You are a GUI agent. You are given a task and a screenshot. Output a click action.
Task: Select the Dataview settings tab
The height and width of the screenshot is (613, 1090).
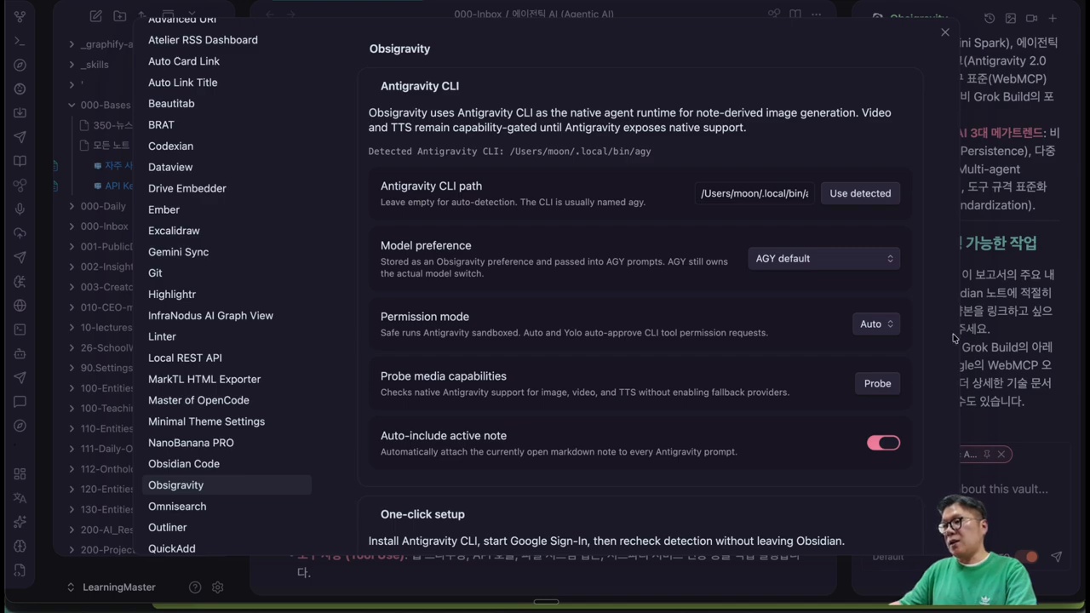coord(227,167)
